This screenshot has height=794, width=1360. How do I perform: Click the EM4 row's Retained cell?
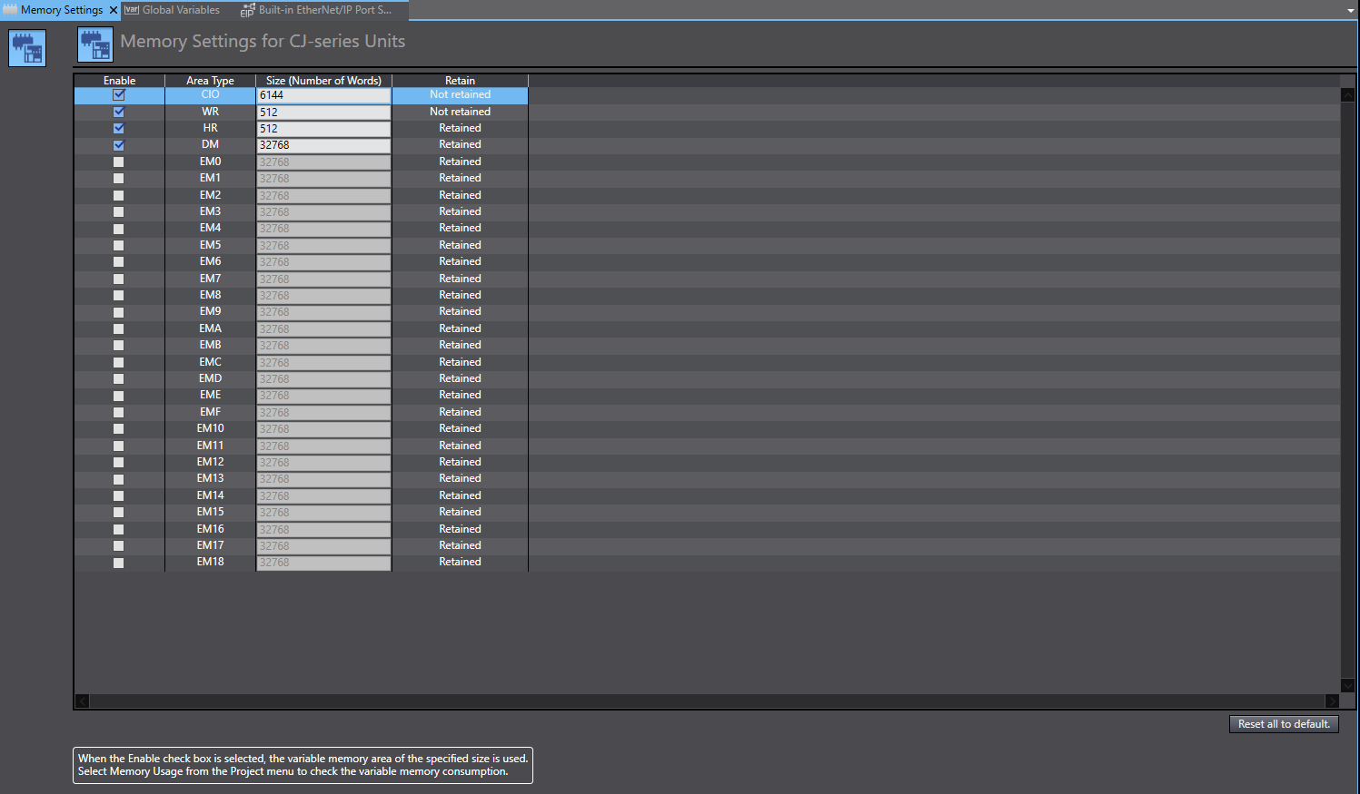(x=460, y=228)
